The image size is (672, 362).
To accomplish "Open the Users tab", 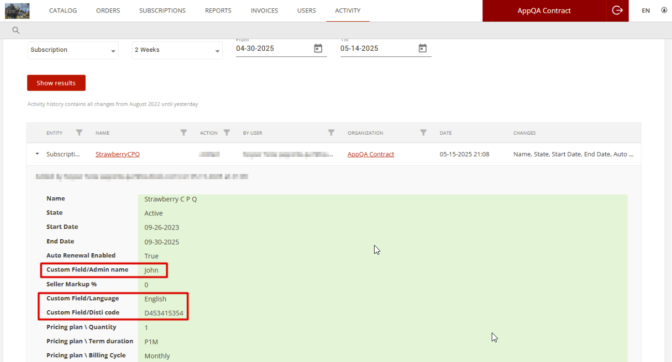I will click(307, 10).
